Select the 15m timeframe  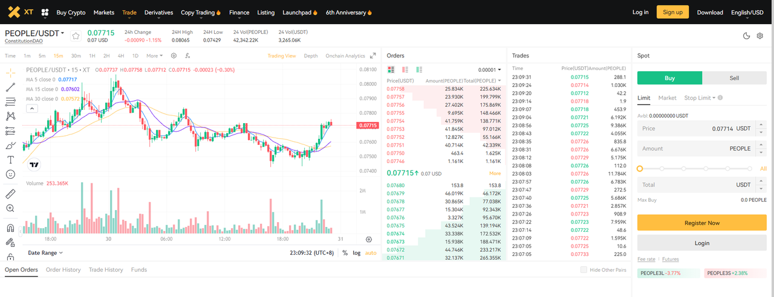(x=58, y=56)
